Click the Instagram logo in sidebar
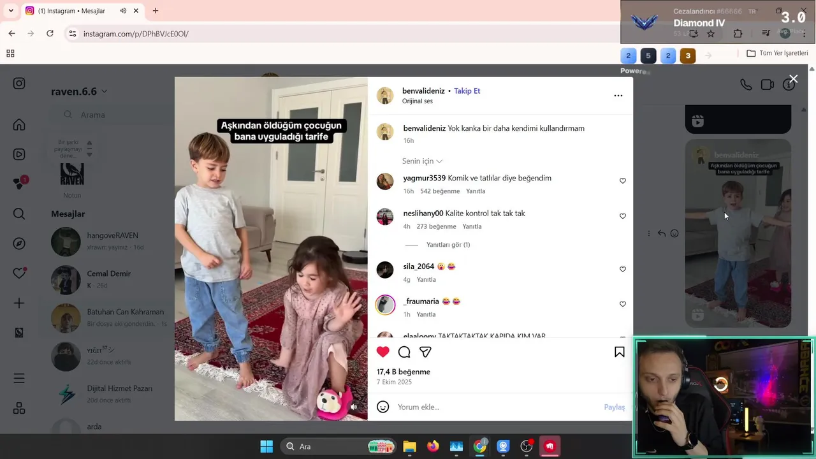 [x=19, y=84]
